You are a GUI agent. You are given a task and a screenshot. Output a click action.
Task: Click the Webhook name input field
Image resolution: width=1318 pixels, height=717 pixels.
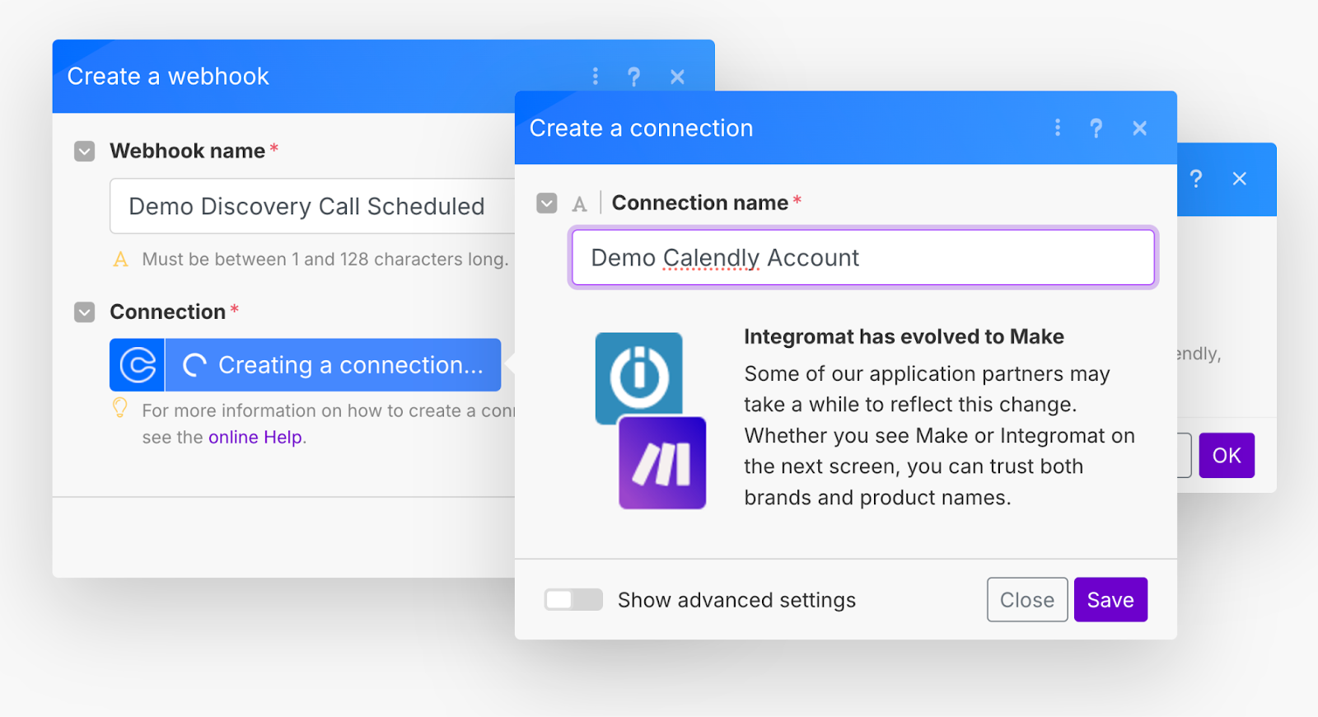click(313, 206)
